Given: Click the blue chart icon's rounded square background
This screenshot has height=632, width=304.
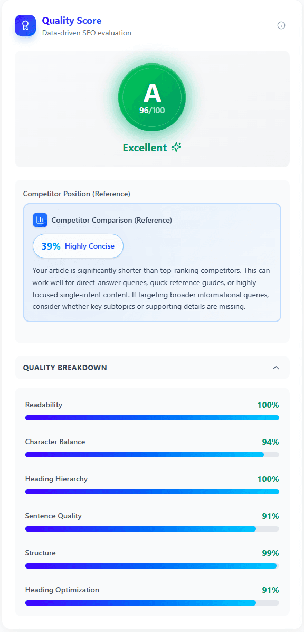Looking at the screenshot, I should (x=41, y=220).
